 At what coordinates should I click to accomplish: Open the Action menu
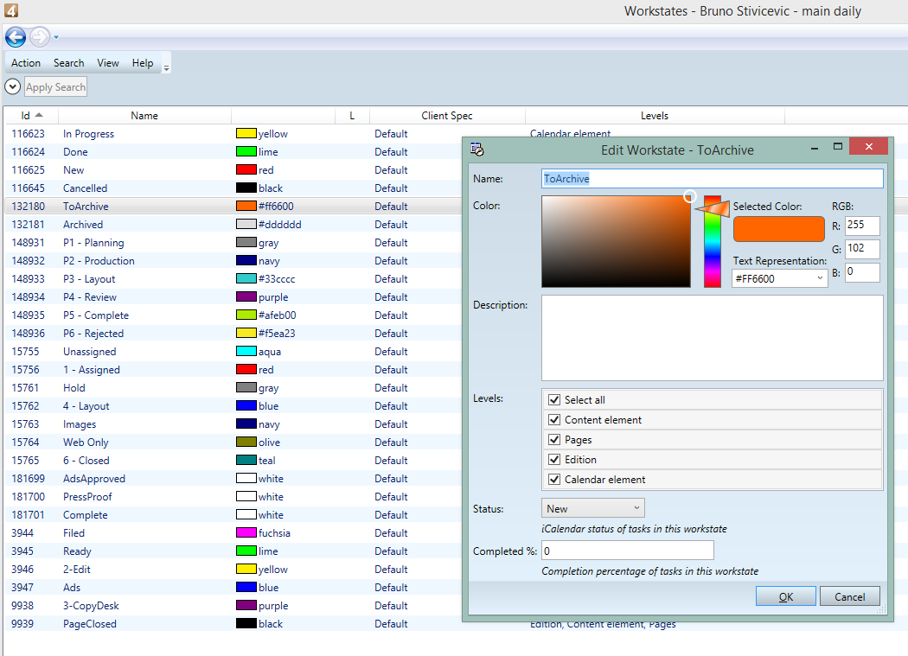26,63
